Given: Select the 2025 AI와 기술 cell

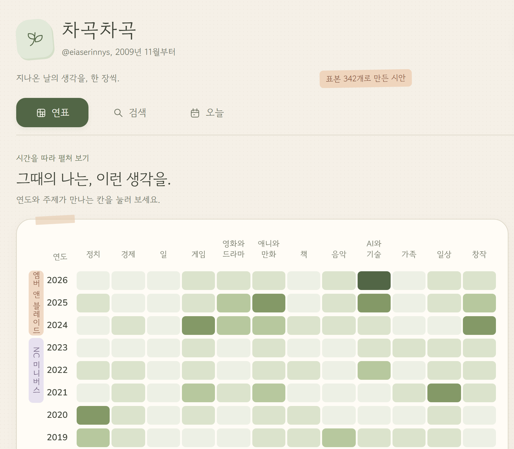Looking at the screenshot, I should (x=374, y=303).
